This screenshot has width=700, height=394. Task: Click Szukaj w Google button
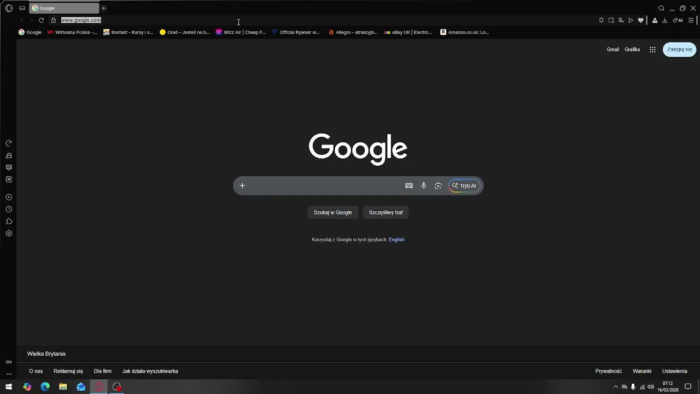(x=332, y=212)
